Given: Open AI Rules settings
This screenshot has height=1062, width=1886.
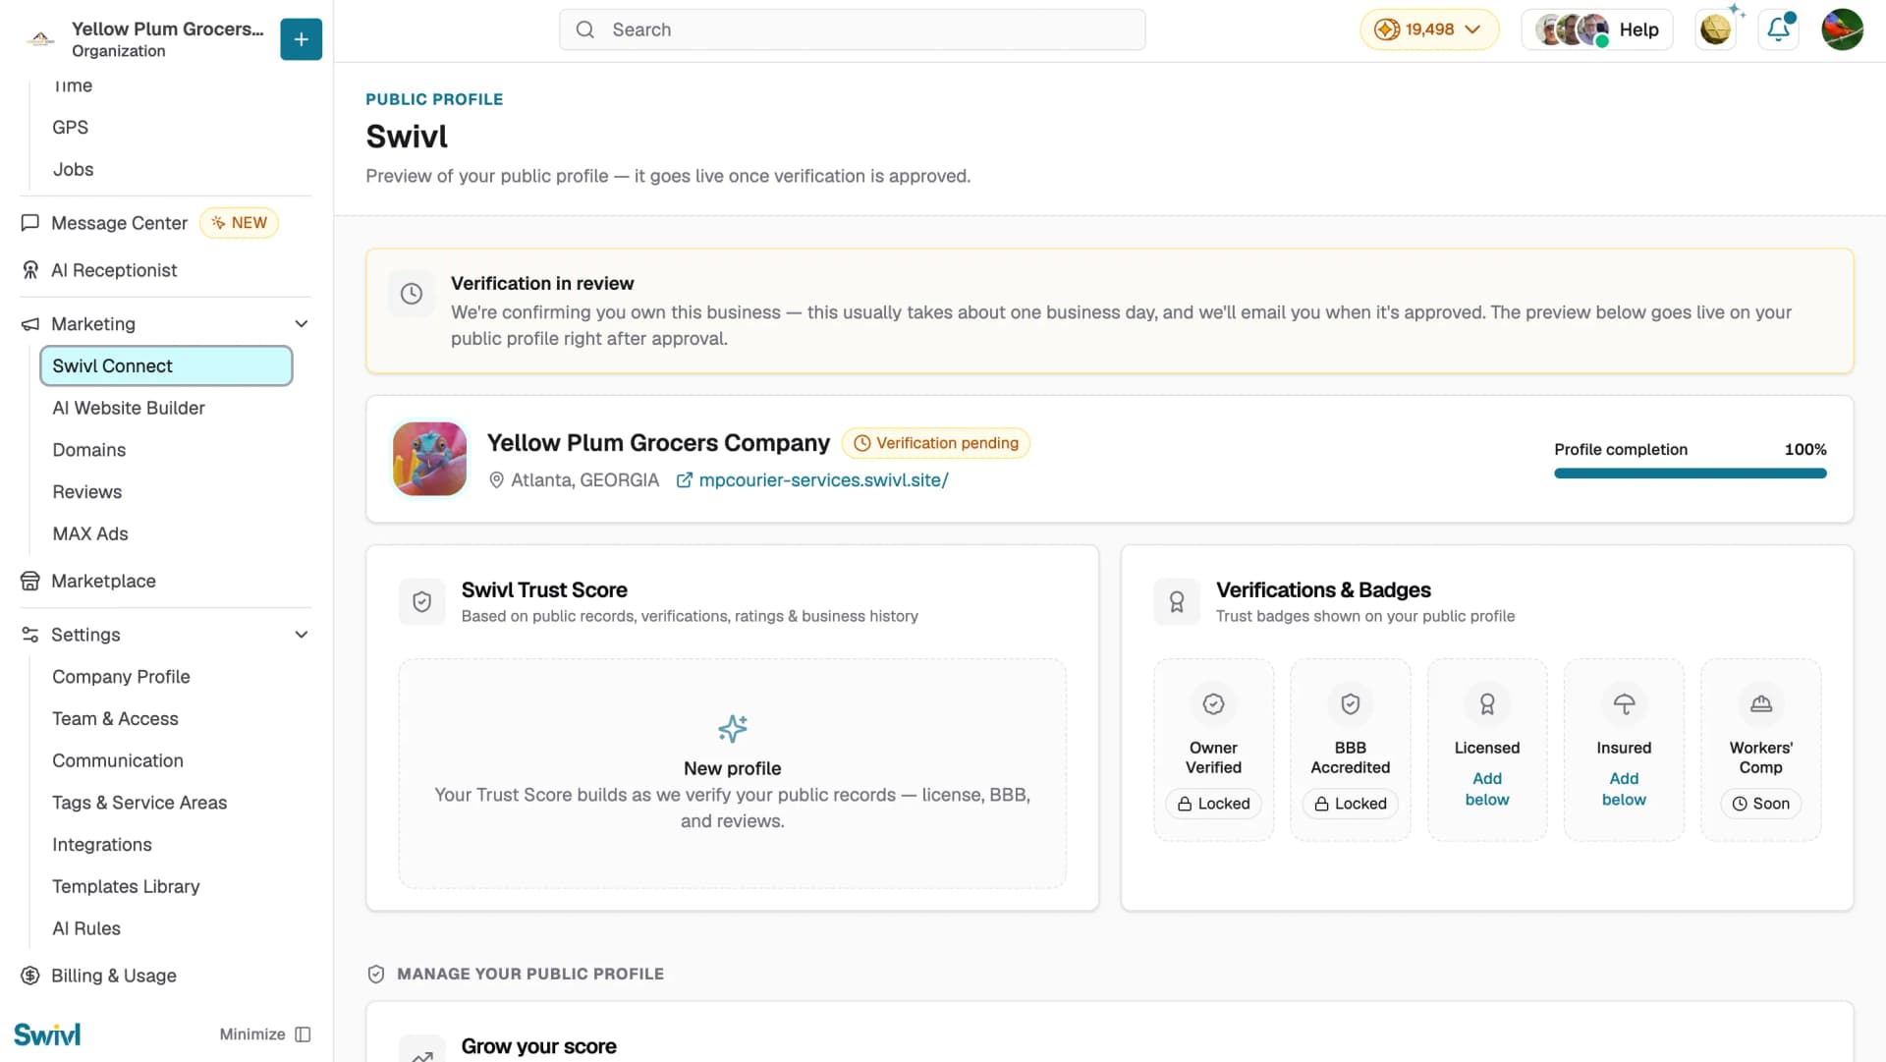Looking at the screenshot, I should [x=86, y=928].
